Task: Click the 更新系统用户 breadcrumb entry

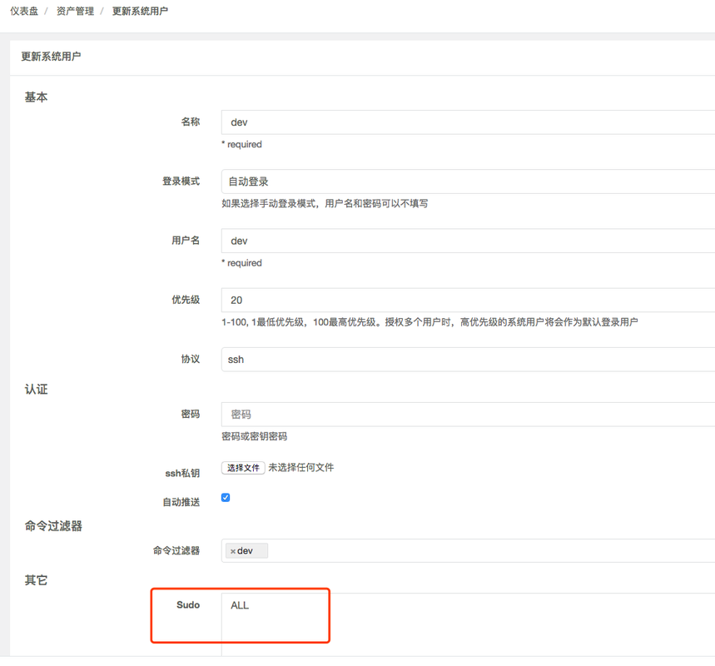Action: tap(140, 11)
